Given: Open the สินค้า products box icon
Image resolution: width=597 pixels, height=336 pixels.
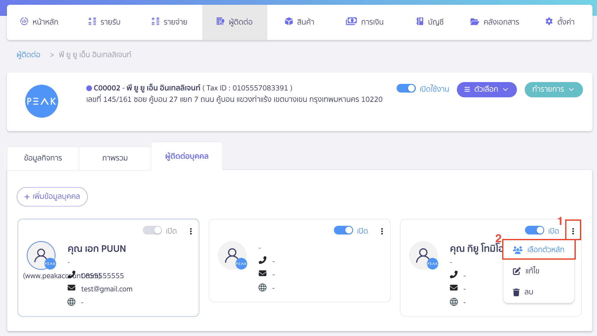Looking at the screenshot, I should point(289,22).
